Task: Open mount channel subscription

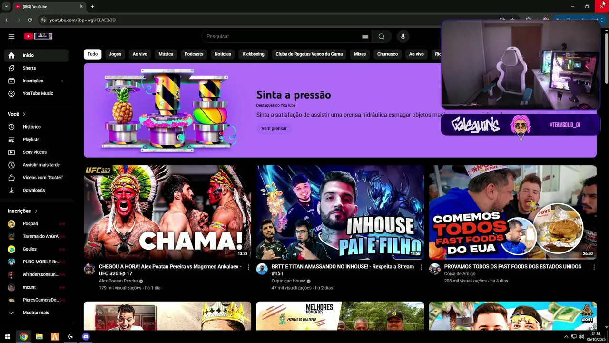Action: click(36, 287)
